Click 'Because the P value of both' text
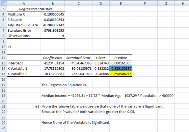Screen dimensions: 189x132 [x=88, y=112]
